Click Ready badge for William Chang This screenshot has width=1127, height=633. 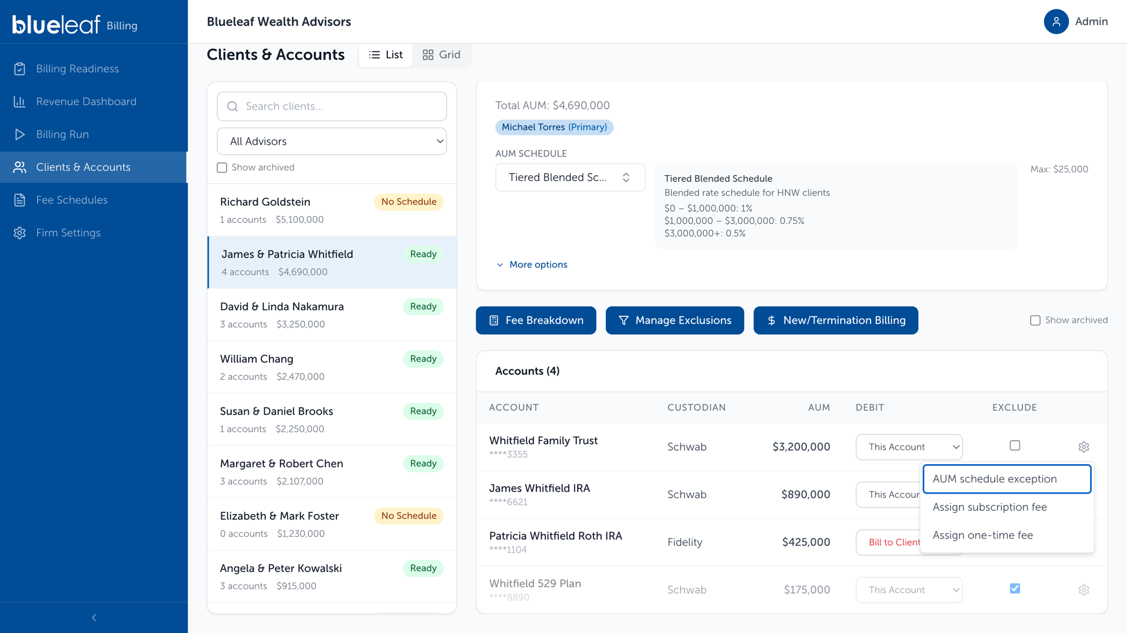(x=423, y=359)
